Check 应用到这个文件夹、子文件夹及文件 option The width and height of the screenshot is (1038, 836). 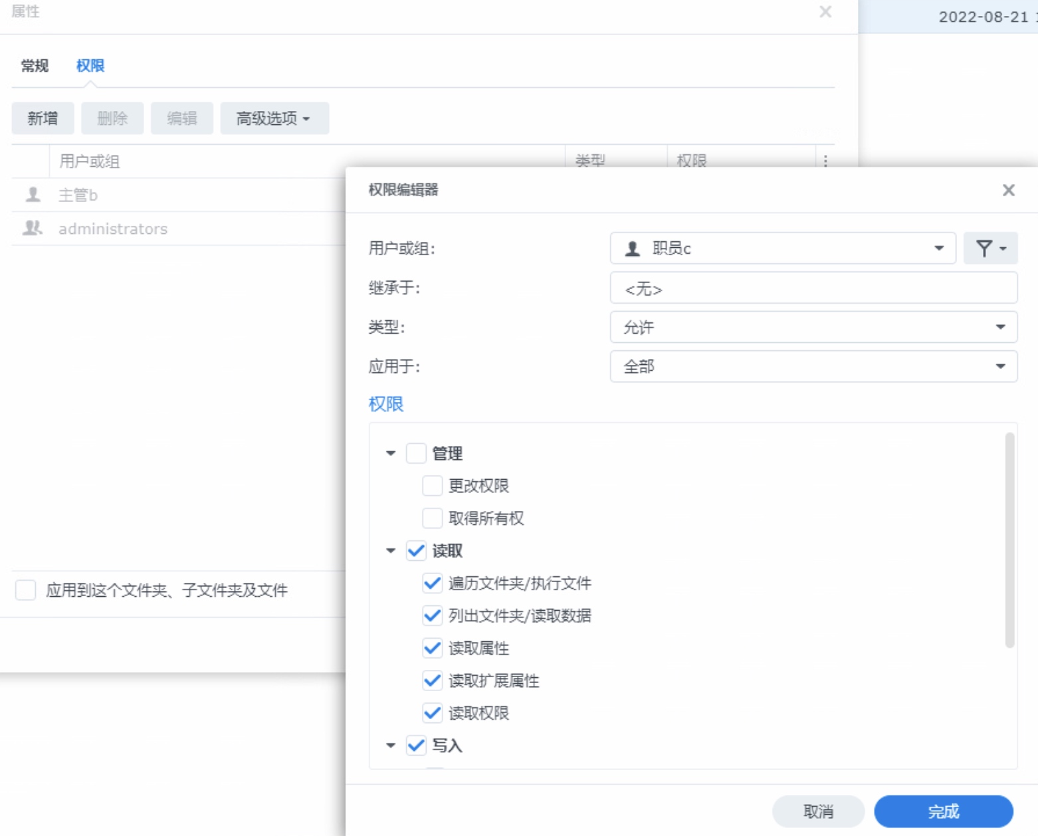click(x=25, y=590)
